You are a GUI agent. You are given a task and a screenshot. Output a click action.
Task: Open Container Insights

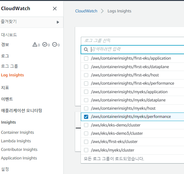pos(18,132)
